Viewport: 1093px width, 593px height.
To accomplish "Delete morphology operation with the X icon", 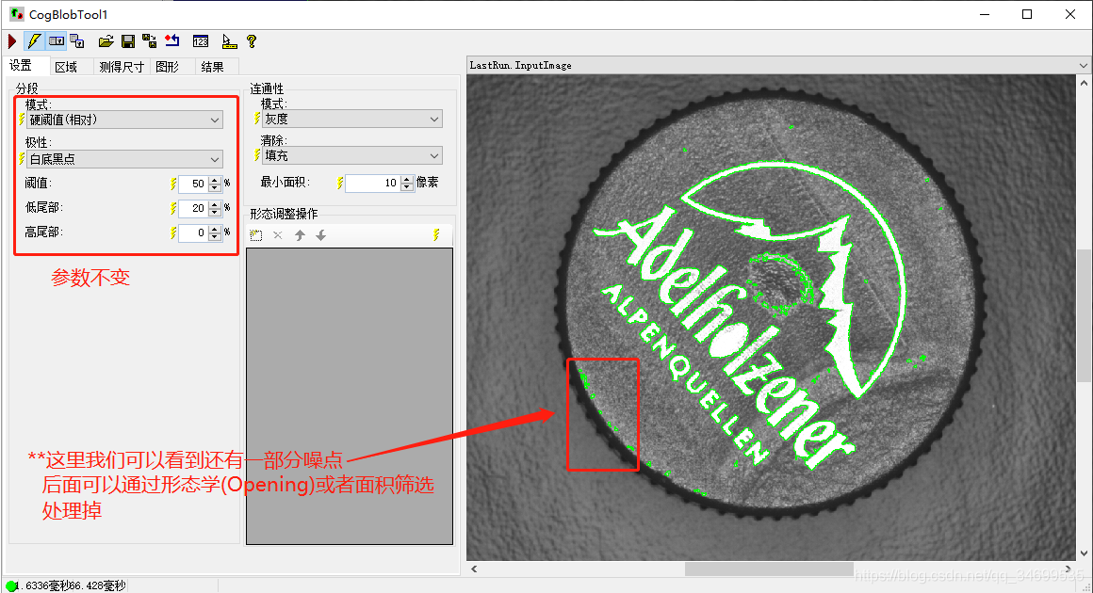I will tap(277, 235).
